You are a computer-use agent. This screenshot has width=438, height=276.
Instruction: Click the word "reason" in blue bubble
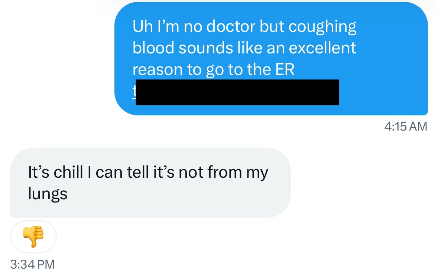pos(158,70)
